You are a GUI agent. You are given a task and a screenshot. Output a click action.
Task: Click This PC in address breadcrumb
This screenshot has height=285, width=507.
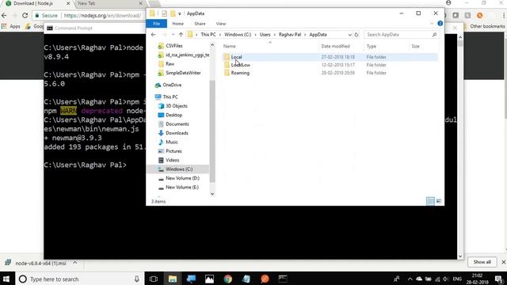(x=208, y=35)
